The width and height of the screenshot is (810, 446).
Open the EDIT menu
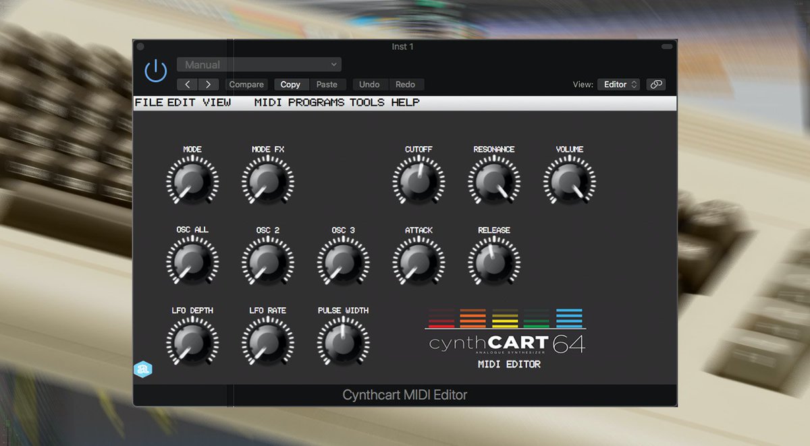click(182, 102)
